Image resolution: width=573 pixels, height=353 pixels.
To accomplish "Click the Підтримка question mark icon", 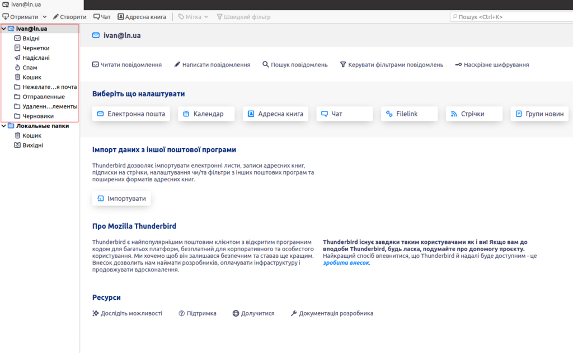I will (181, 313).
